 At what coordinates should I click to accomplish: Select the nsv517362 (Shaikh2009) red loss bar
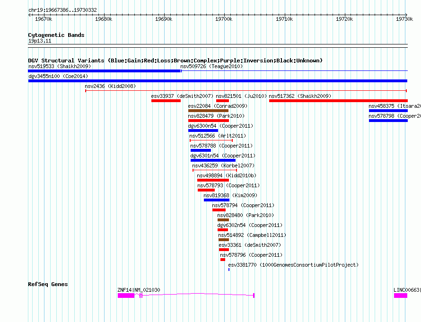338,101
